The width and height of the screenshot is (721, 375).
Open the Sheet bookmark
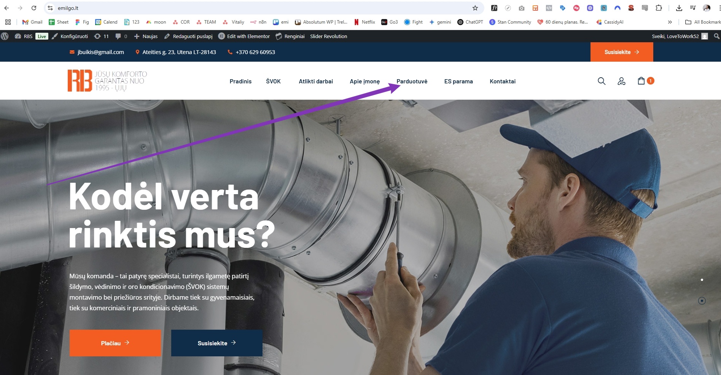pos(59,22)
